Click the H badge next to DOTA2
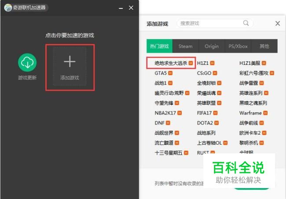Viewport: 286px width, 199px height. 216,123
